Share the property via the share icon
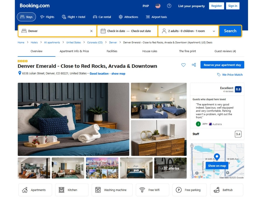 (x=194, y=65)
